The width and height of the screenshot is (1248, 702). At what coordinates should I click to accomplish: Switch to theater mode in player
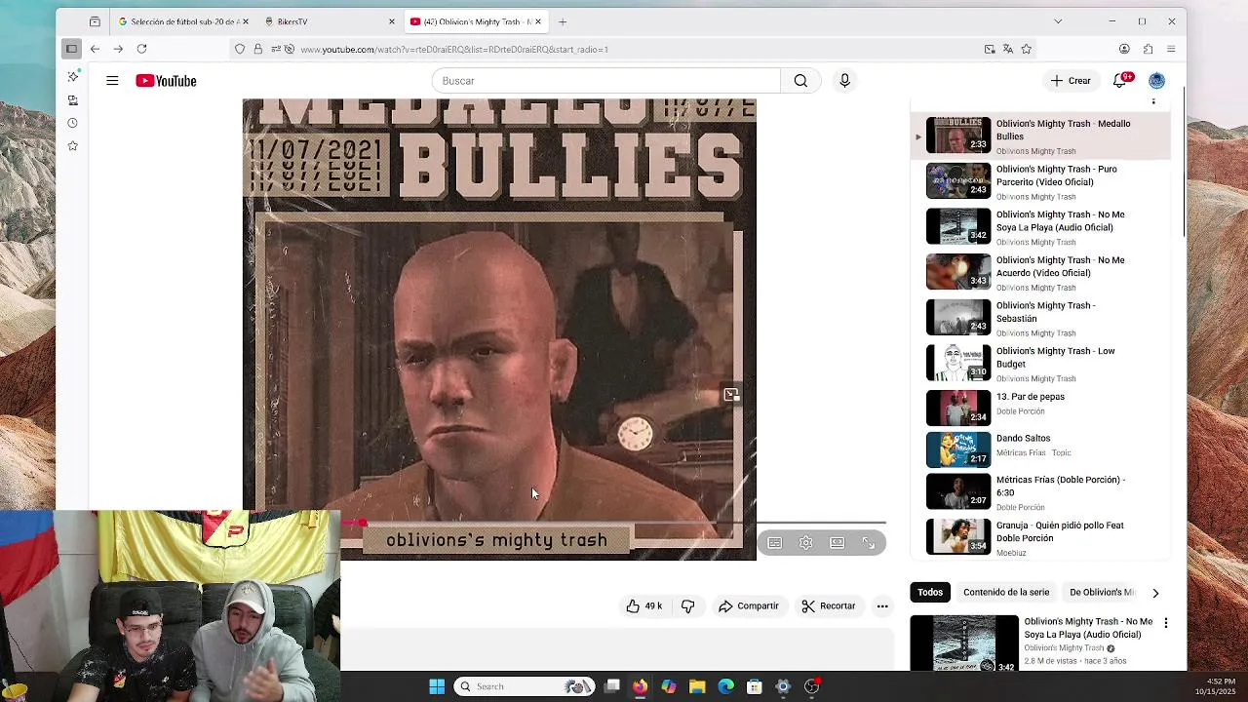tap(838, 543)
